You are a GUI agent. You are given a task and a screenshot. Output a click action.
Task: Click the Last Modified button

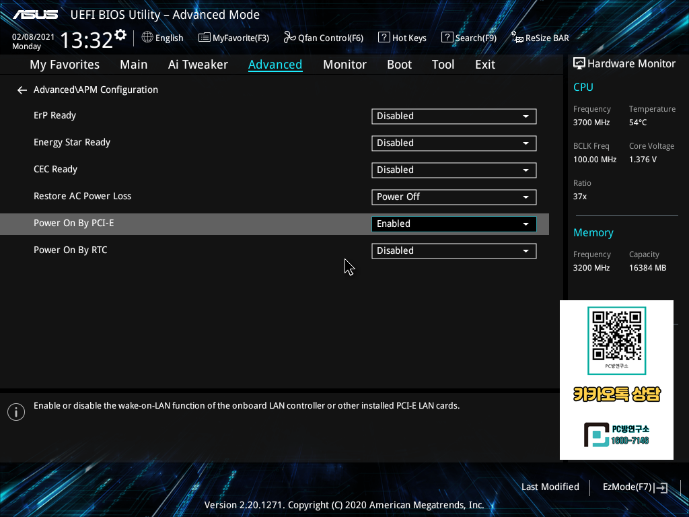[550, 487]
